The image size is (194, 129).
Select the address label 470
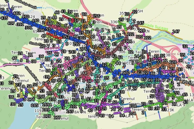(26, 17)
